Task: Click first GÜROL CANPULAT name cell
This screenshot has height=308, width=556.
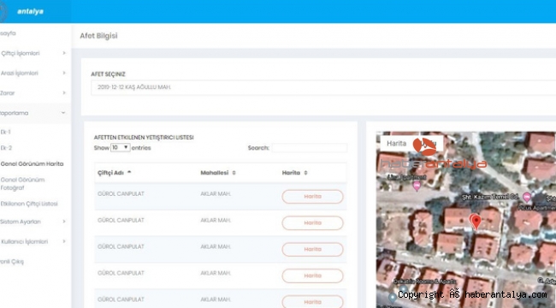Action: pos(121,193)
